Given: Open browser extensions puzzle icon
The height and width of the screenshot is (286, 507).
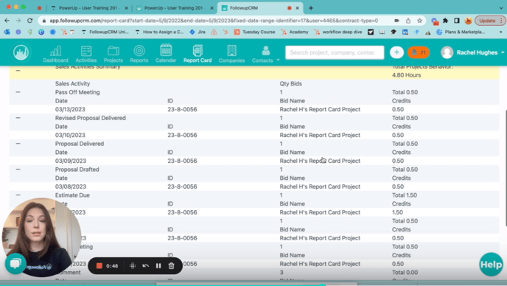Looking at the screenshot, I should pos(446,21).
